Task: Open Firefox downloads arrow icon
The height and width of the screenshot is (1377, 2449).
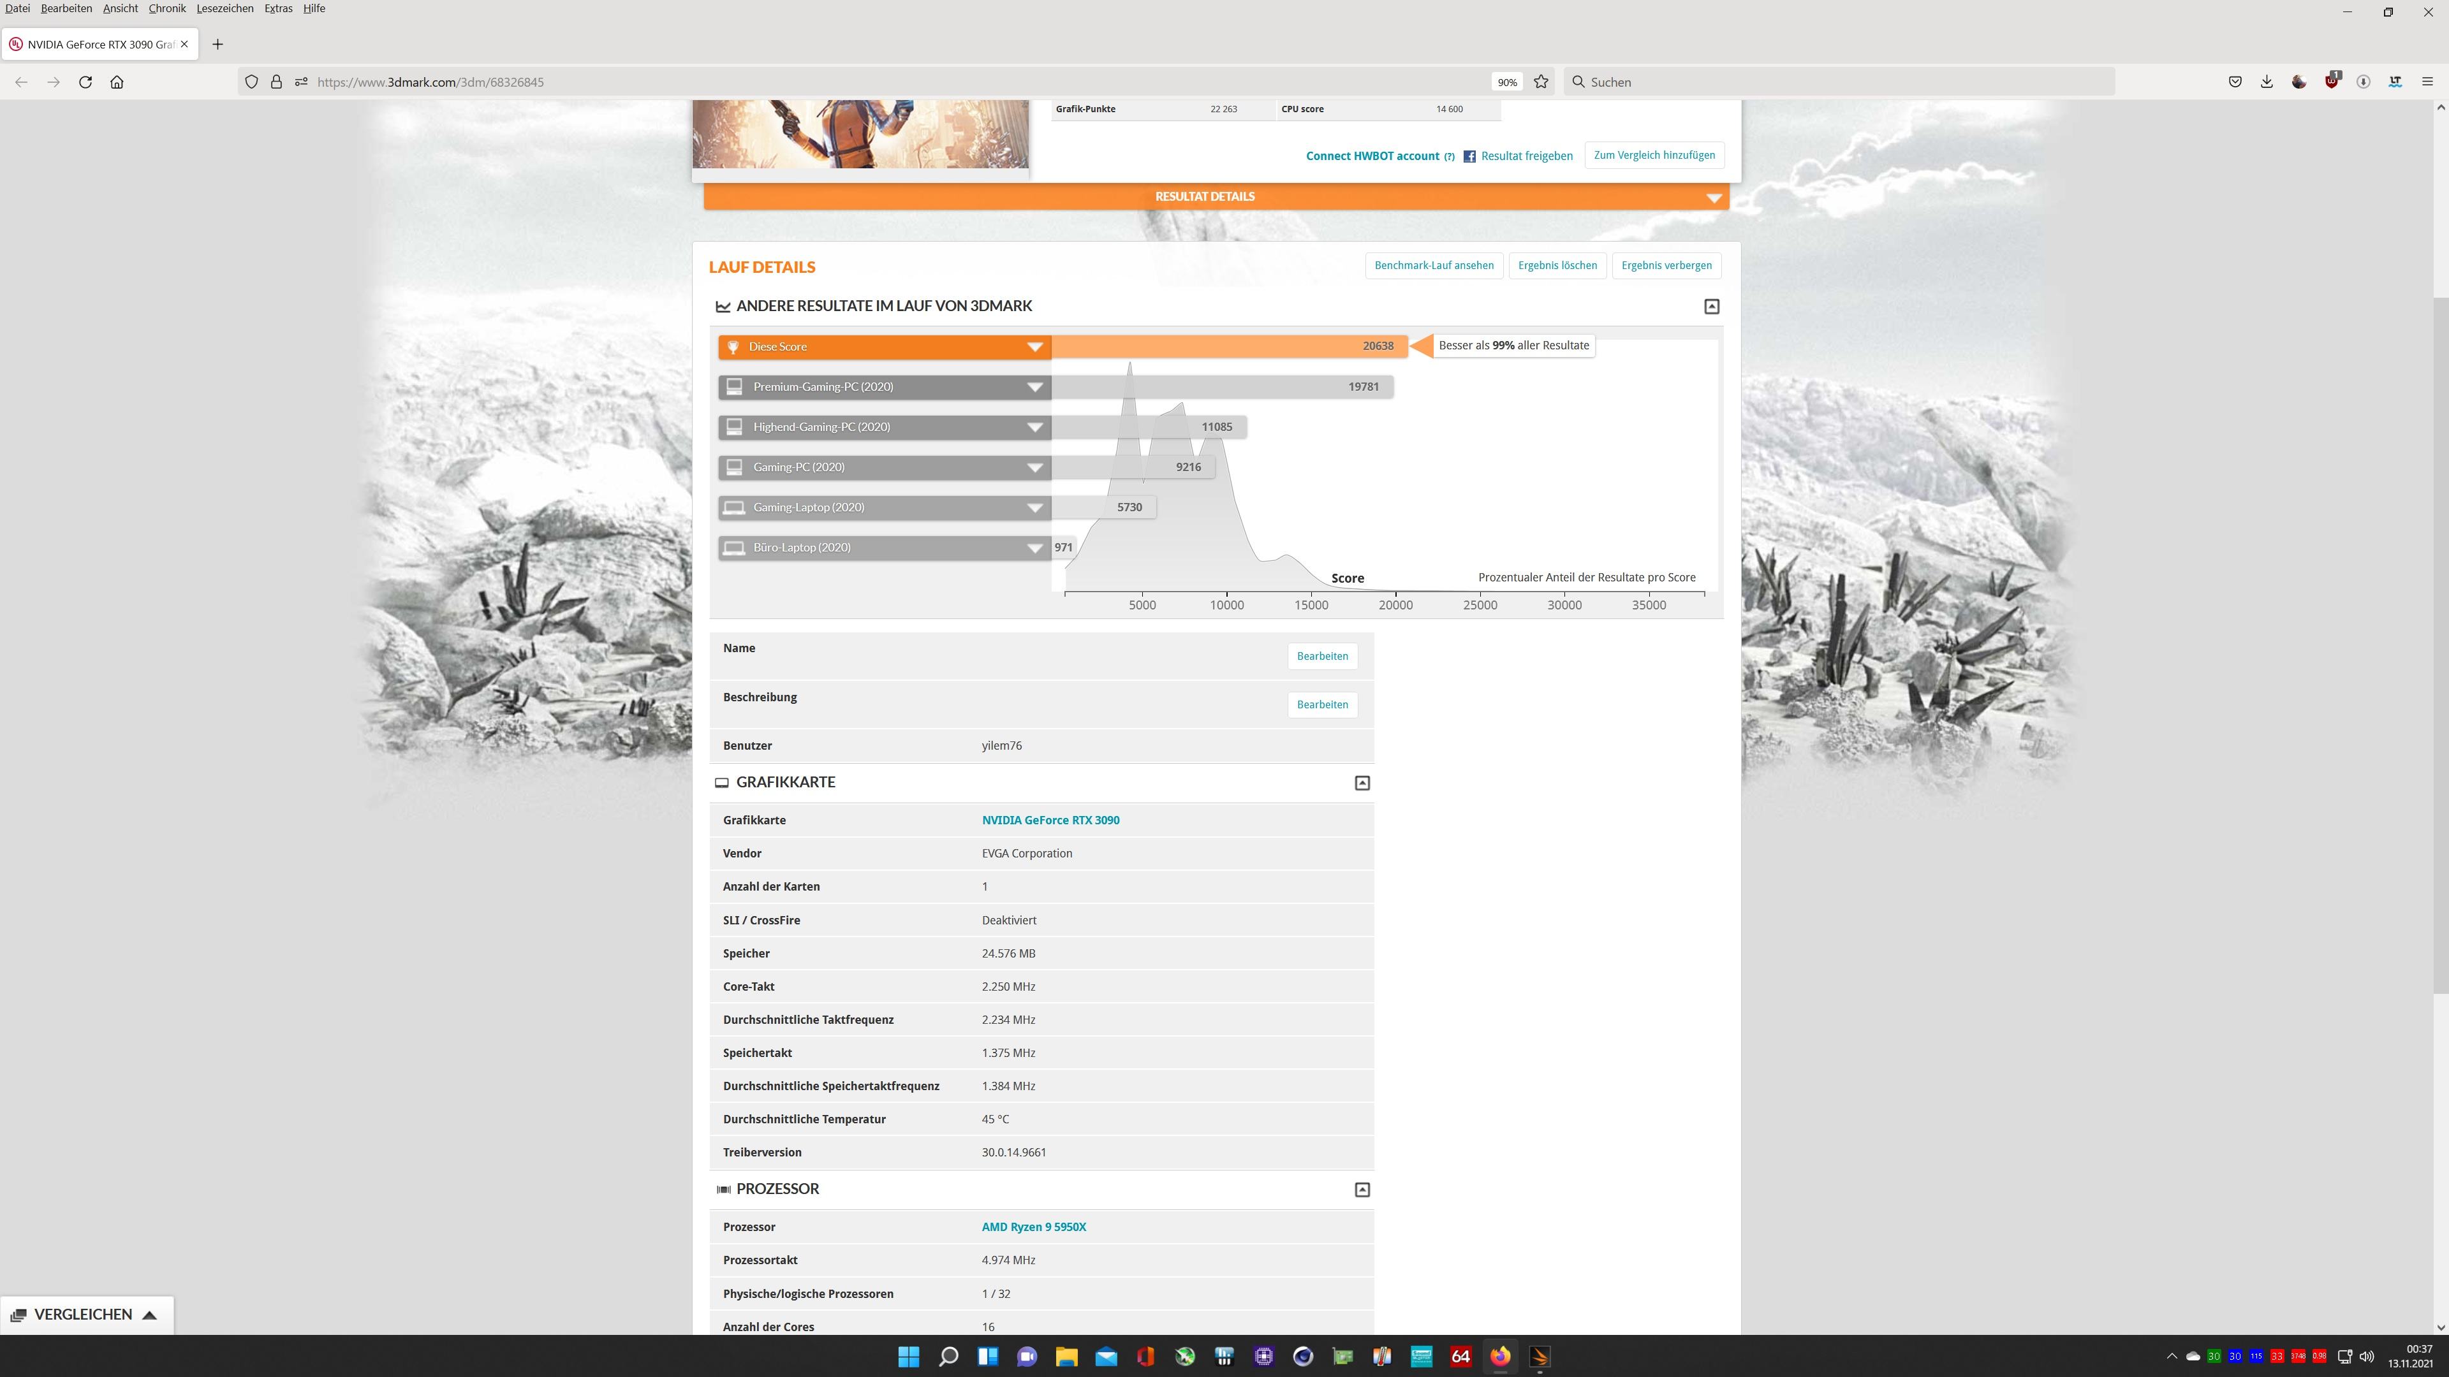Action: click(2267, 82)
